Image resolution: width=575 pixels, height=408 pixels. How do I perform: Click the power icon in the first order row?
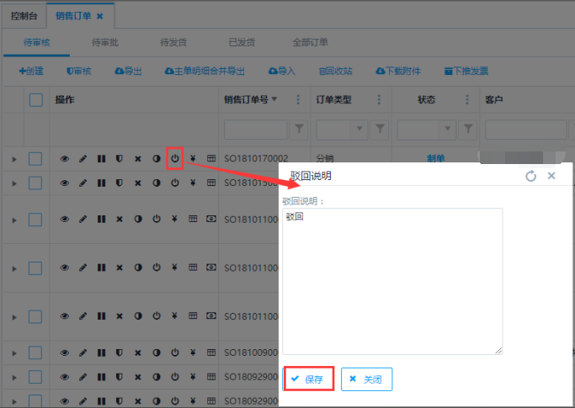pos(174,158)
